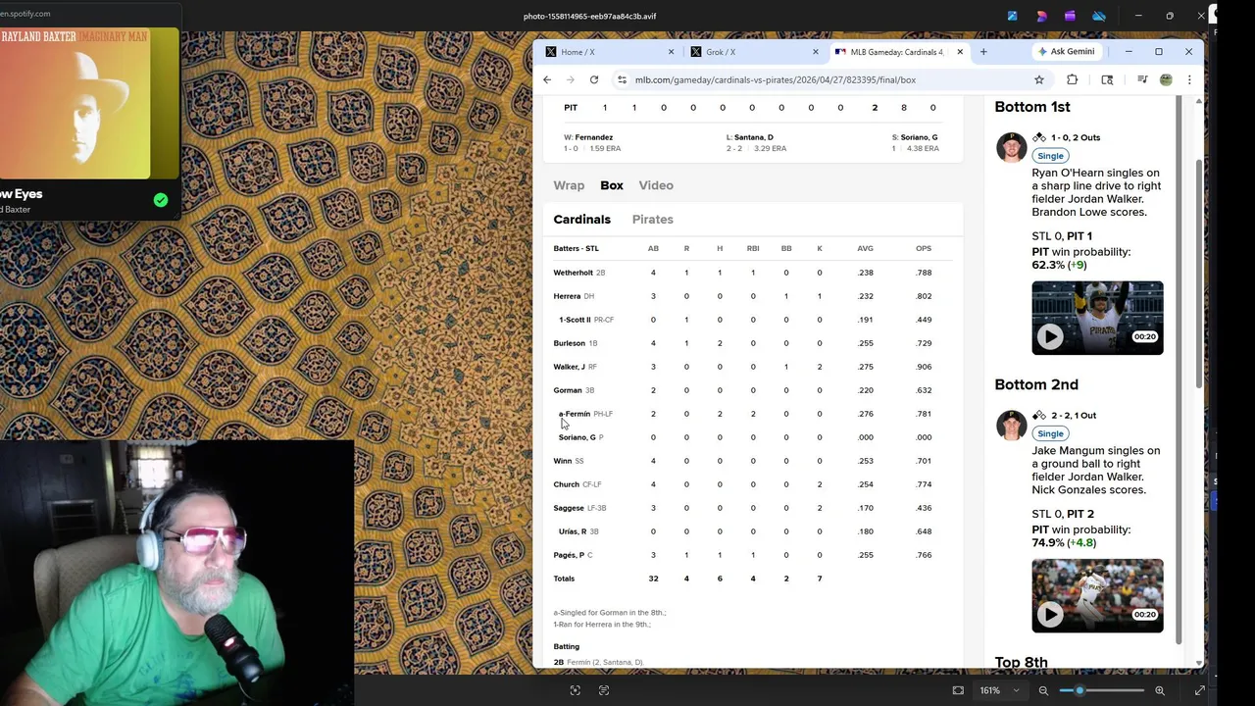Click Walker, J in batters list
1255x706 pixels.
coord(569,367)
